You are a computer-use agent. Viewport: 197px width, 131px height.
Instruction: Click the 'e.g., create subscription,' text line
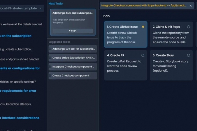(16, 49)
